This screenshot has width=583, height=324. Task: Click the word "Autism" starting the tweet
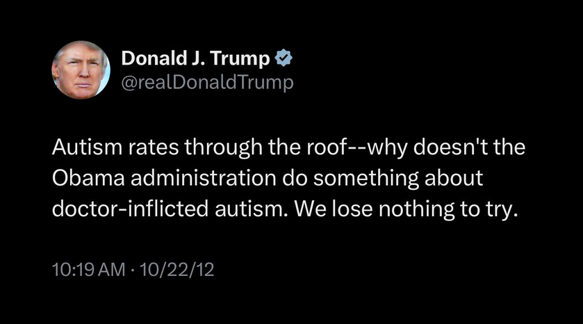pyautogui.click(x=87, y=147)
